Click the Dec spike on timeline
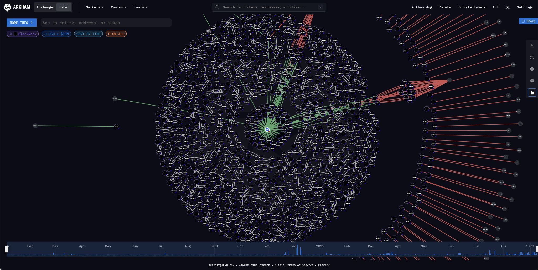Viewport: 538px width, 270px height. point(297,250)
